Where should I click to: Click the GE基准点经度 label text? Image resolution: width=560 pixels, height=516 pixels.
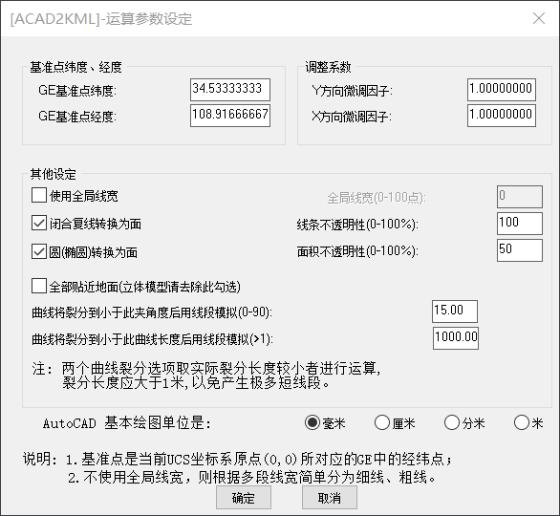77,116
